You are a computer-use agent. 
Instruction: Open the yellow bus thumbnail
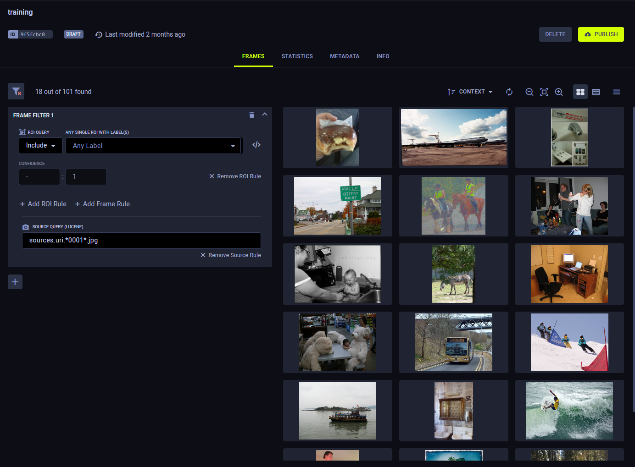454,342
